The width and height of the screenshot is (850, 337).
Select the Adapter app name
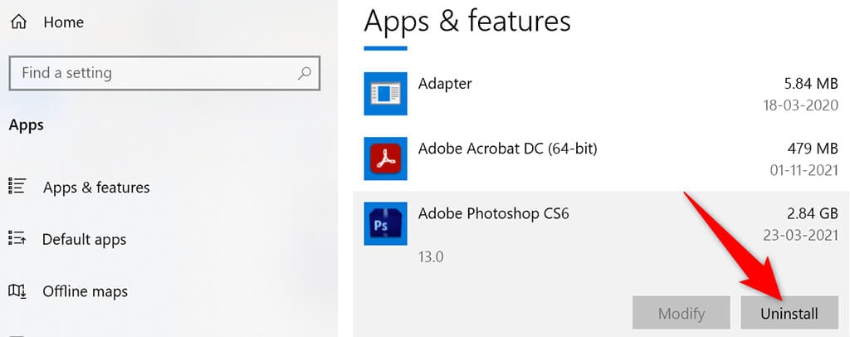(x=445, y=84)
